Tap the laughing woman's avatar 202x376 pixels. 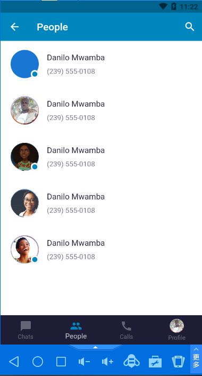point(24,250)
